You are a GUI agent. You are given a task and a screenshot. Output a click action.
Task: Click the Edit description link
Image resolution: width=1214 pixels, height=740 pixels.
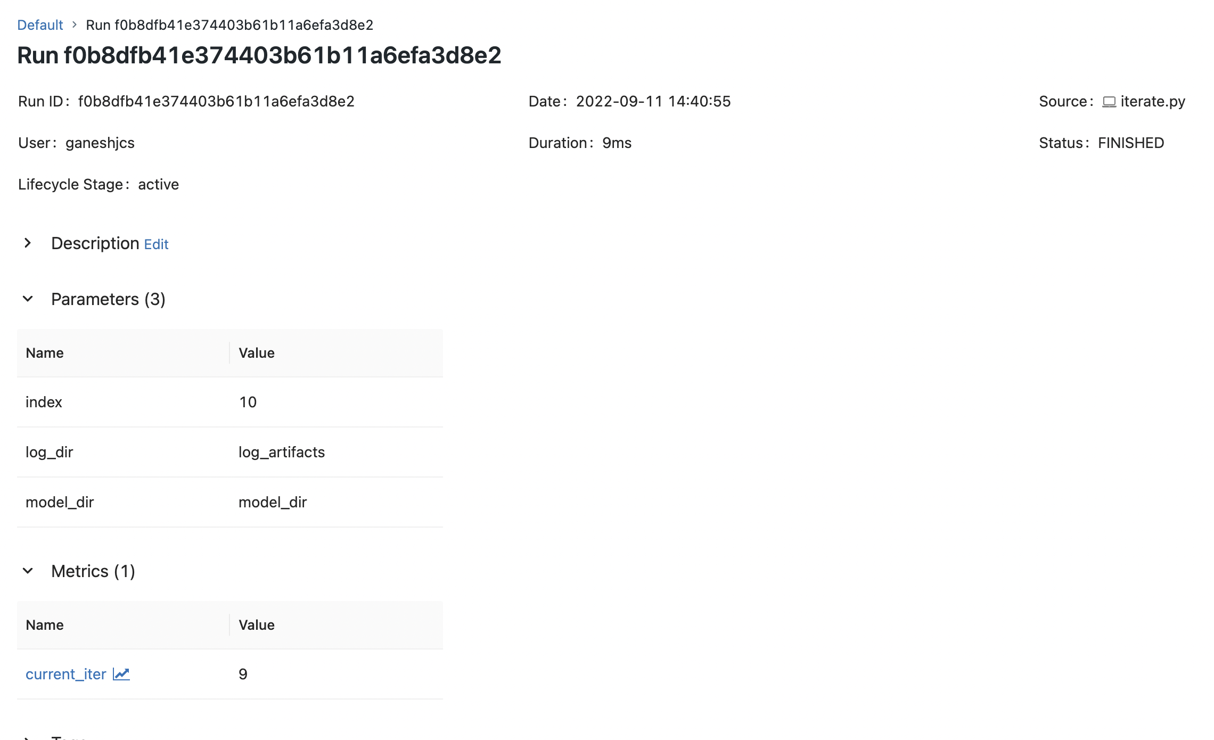[156, 243]
